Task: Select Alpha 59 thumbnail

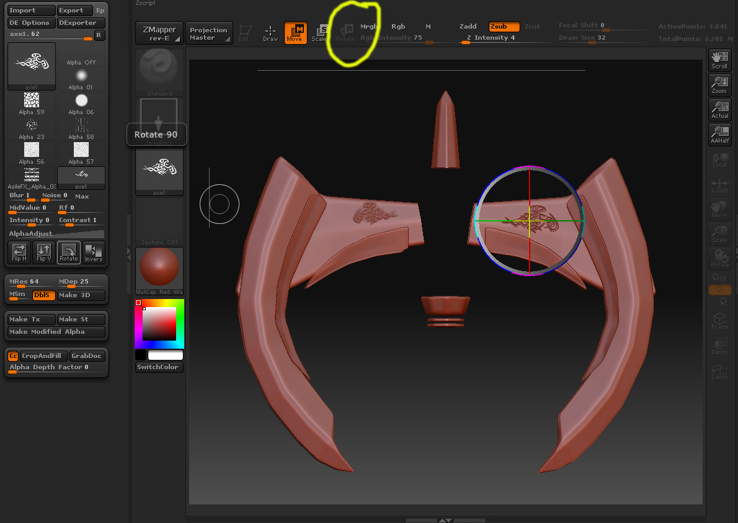Action: point(32,104)
